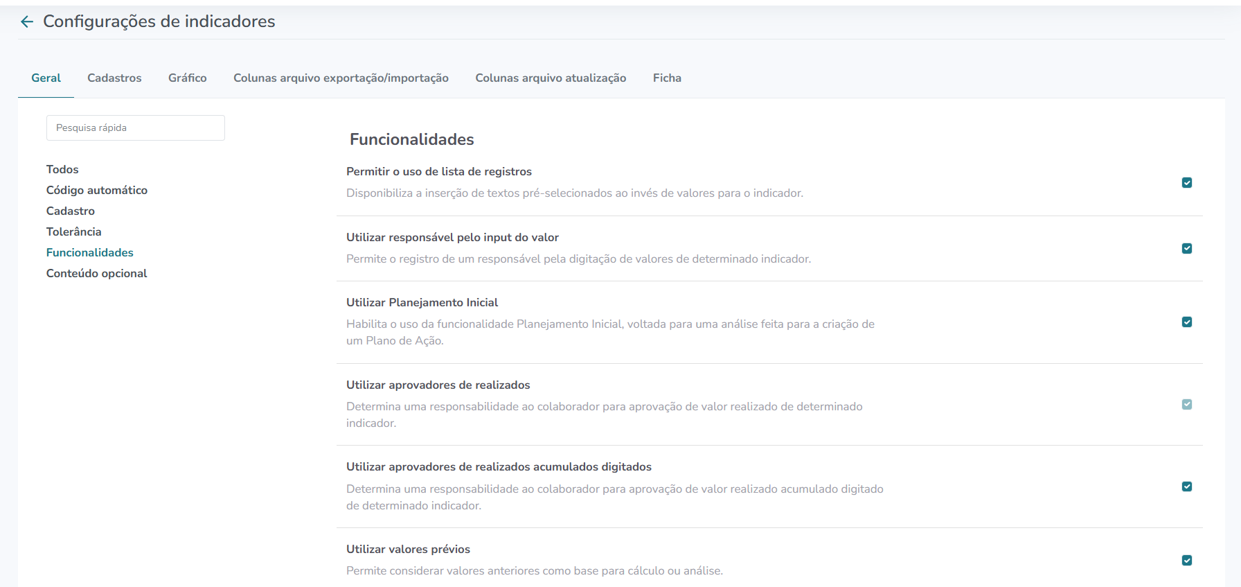The height and width of the screenshot is (587, 1241).
Task: Uncheck Permitir o uso de lista de registros
Action: 1187,183
